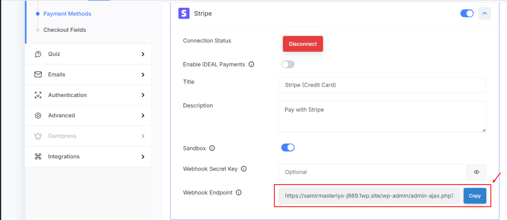Open the Integrations settings menu
507x220 pixels.
88,157
